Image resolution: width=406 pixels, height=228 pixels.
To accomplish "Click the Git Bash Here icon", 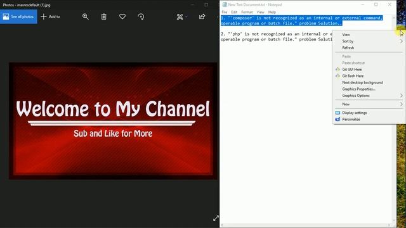I will 337,76.
